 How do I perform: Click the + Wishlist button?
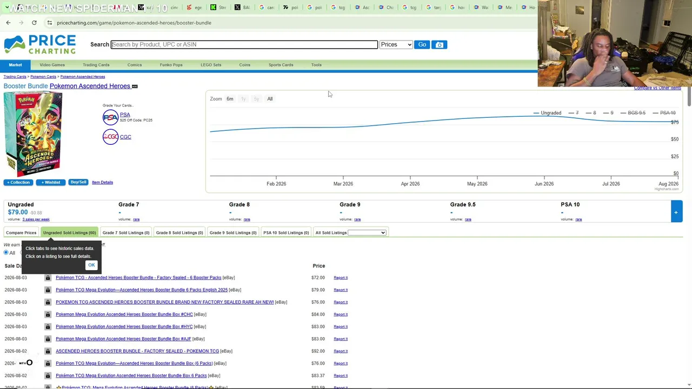51,183
